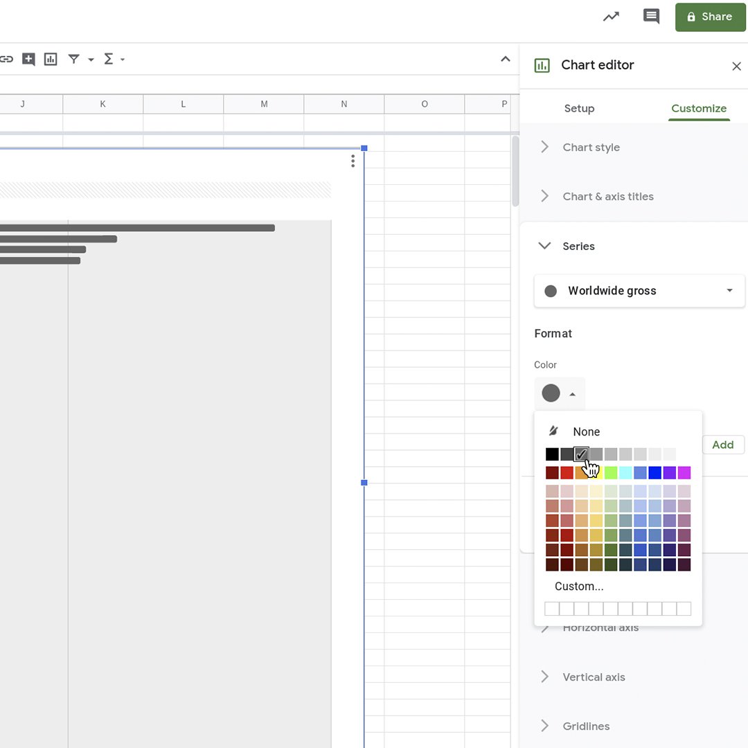Pick the checked dark gray swatch
The width and height of the screenshot is (748, 748).
point(581,454)
